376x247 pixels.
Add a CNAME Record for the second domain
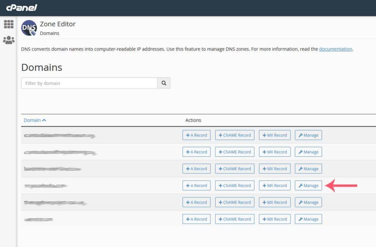tap(235, 152)
